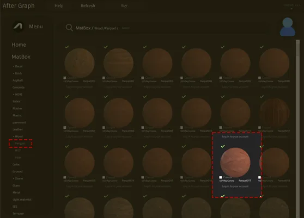Expand the HDRI category in sidebar
This screenshot has width=304, height=218.
tap(17, 95)
